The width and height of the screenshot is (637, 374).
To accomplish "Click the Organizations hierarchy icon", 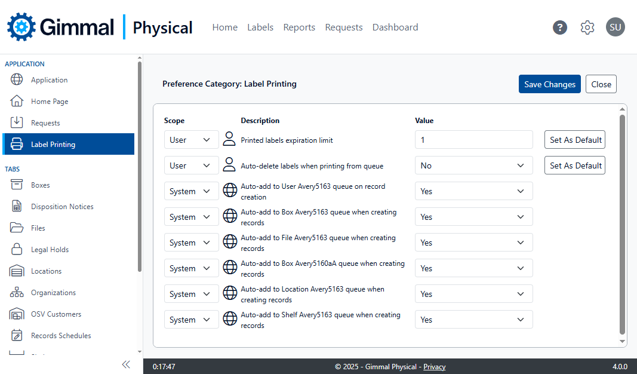I will (17, 293).
